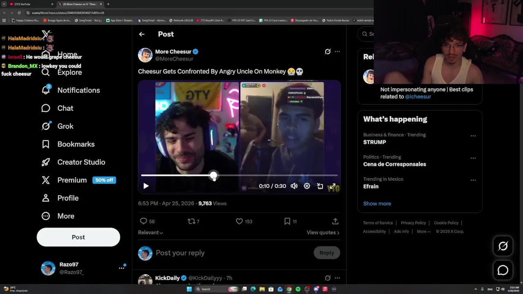Click the 50% off badge
Viewport: 523px width, 294px height.
(104, 180)
